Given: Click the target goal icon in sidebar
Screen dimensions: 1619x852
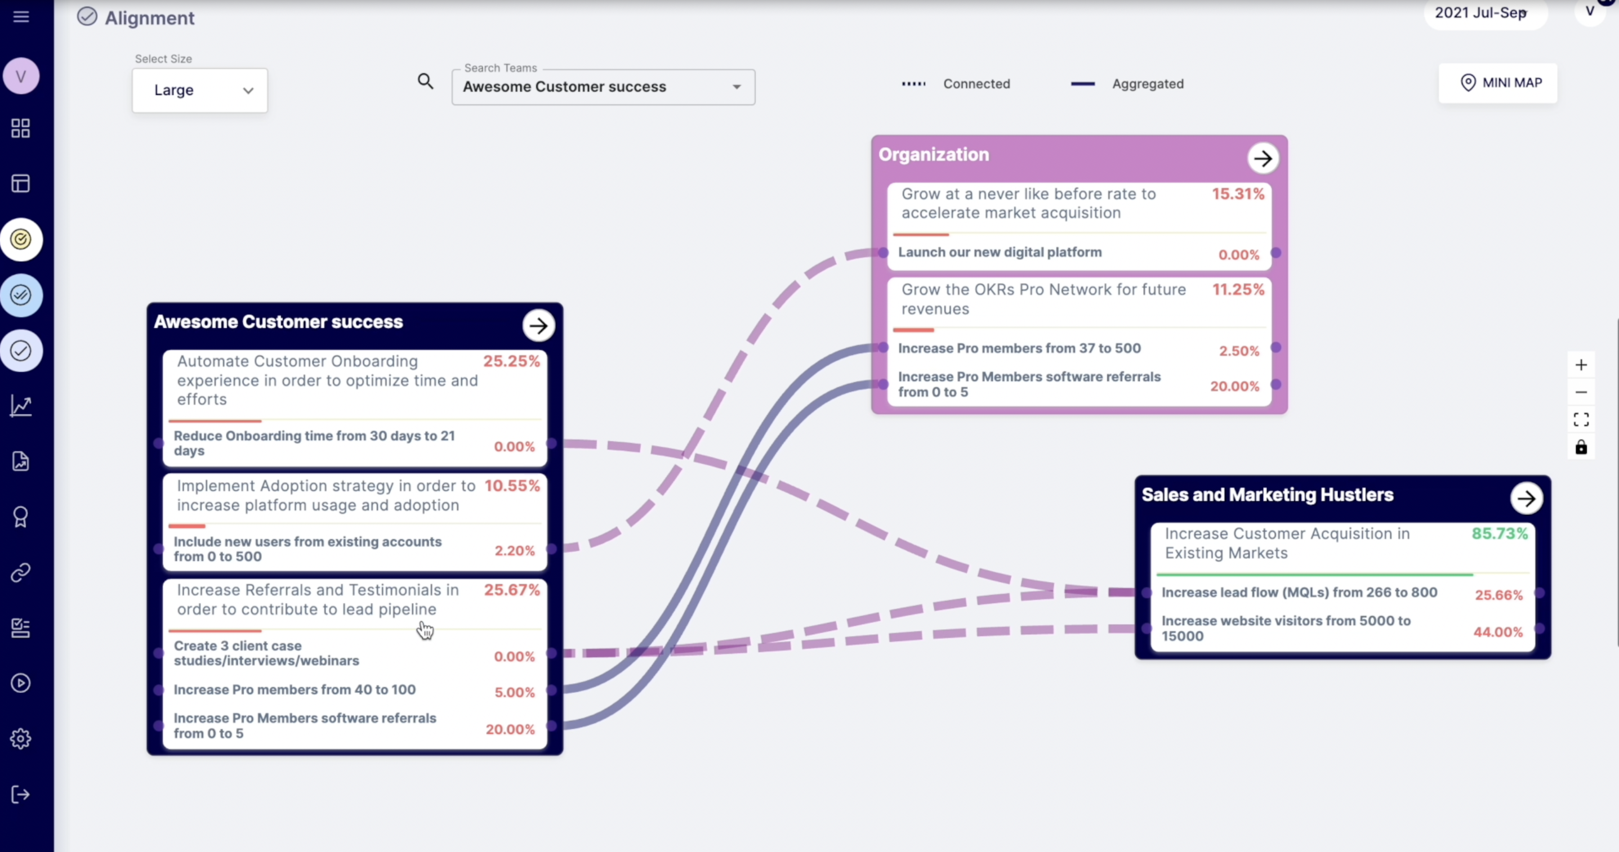Looking at the screenshot, I should coord(21,239).
